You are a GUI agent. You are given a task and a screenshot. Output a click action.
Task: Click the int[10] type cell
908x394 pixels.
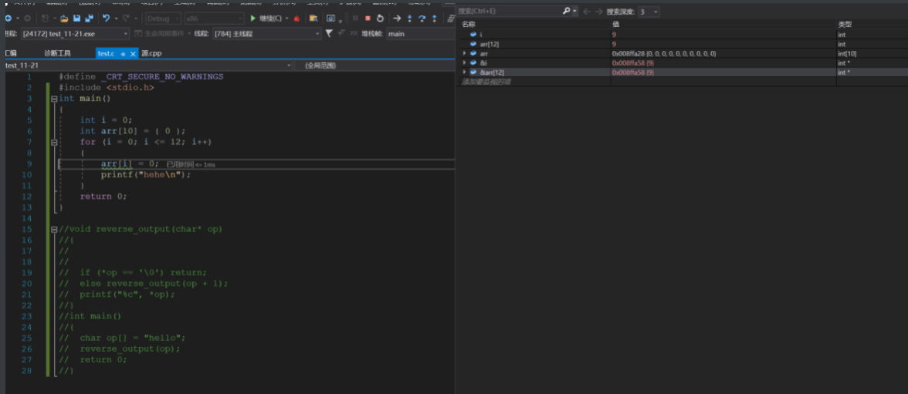(847, 53)
